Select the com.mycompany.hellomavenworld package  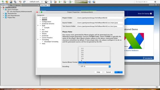(x=20, y=11)
